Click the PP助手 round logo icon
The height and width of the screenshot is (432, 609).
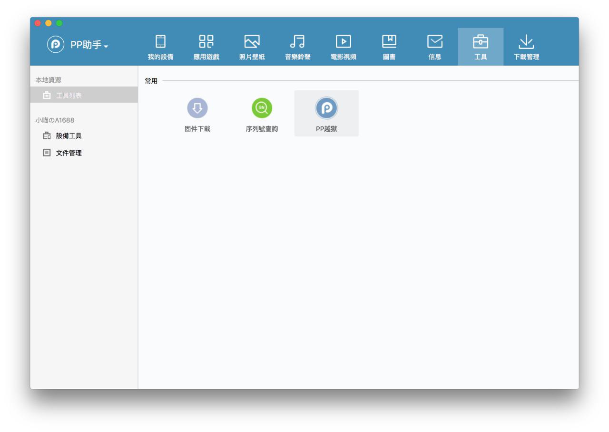point(55,45)
